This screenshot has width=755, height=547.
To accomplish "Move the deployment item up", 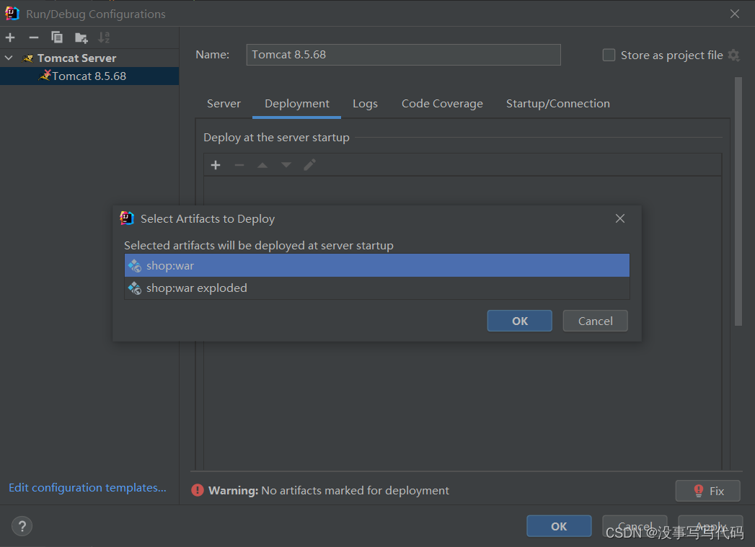I will (x=262, y=165).
